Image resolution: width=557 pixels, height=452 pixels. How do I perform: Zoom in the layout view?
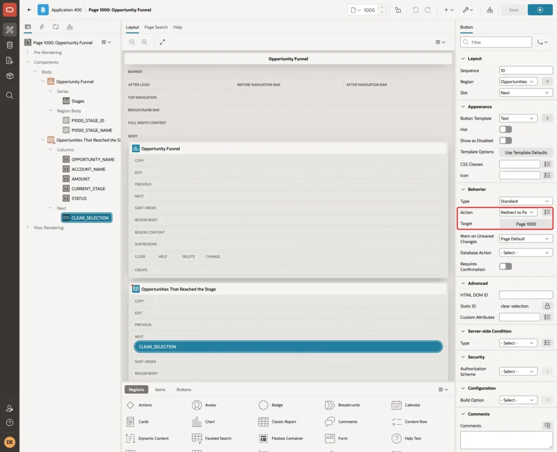pyautogui.click(x=144, y=42)
